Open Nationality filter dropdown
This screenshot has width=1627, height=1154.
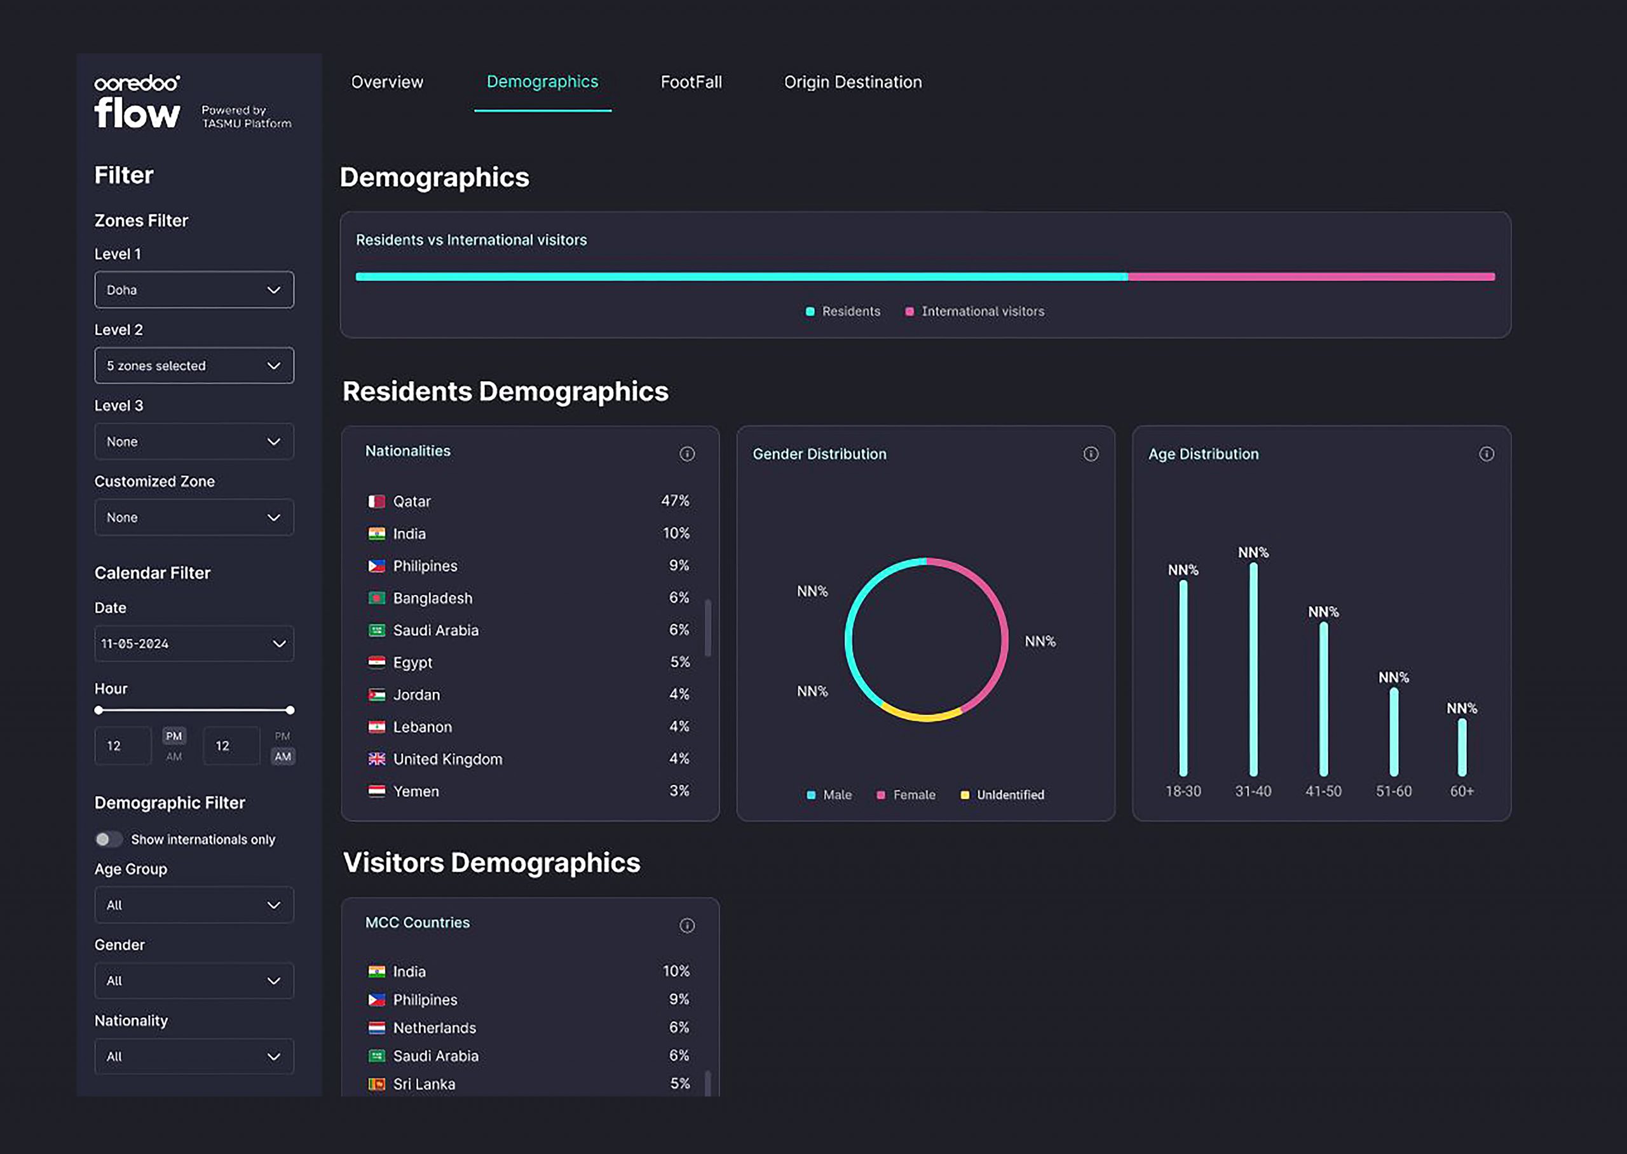pyautogui.click(x=194, y=1057)
